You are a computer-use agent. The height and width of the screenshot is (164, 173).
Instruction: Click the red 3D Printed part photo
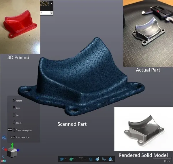pos(20,27)
